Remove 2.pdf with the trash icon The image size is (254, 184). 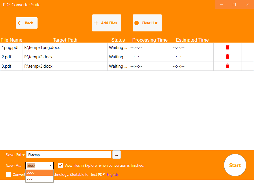click(227, 57)
